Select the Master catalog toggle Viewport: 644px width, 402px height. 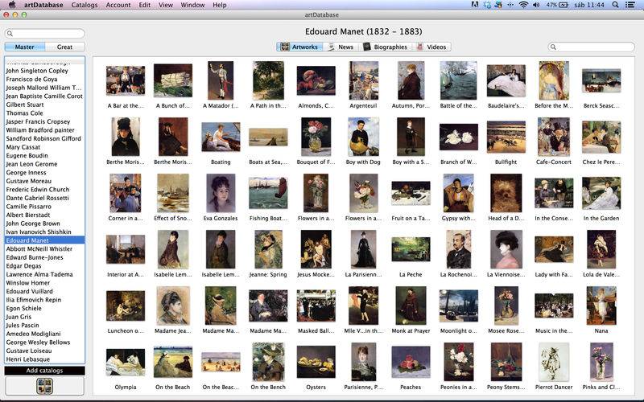[x=25, y=47]
